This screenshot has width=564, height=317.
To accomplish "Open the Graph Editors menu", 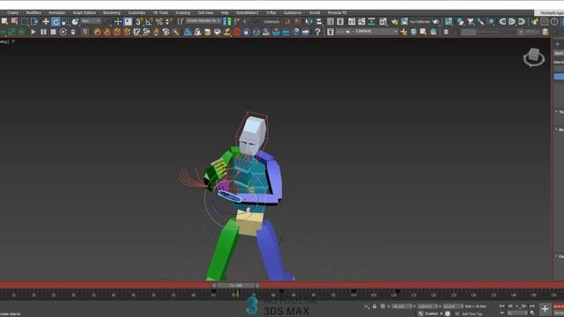I will click(x=85, y=12).
